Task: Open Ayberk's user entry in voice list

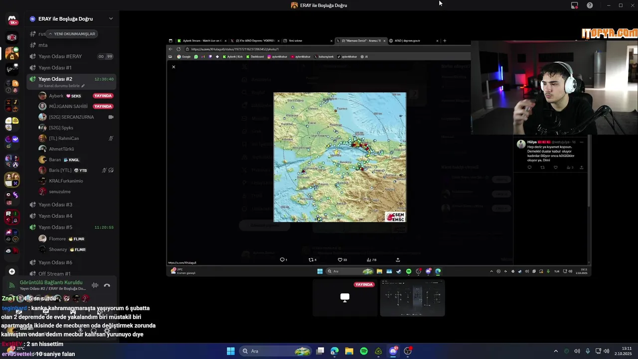Action: 76,96
